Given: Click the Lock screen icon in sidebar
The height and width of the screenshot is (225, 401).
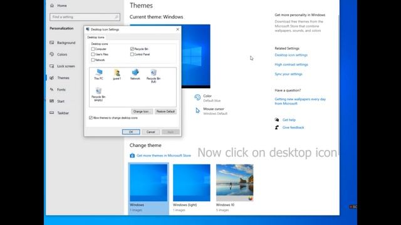Looking at the screenshot, I should coord(52,66).
